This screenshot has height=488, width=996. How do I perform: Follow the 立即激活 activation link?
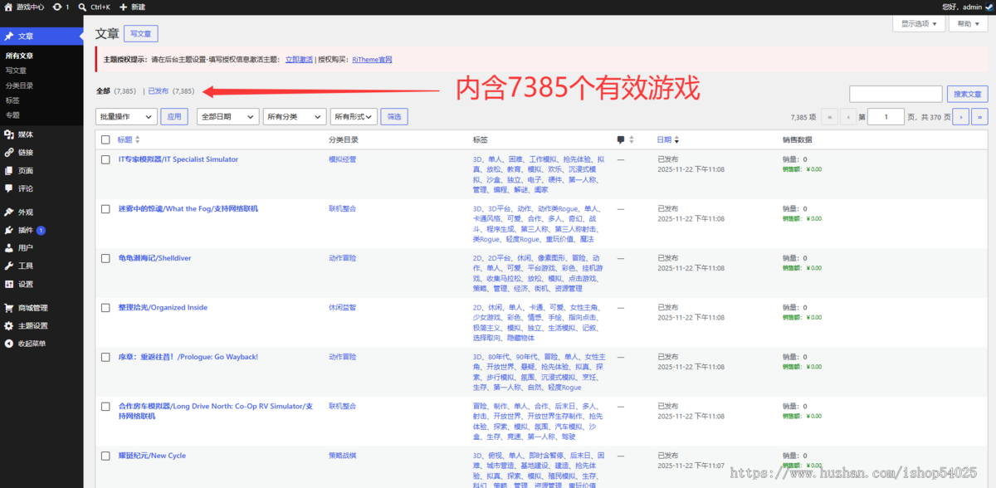click(x=299, y=60)
